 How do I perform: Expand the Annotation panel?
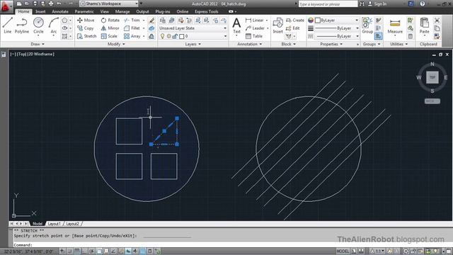click(250, 44)
